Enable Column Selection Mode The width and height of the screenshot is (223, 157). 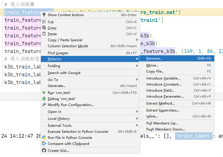point(90,46)
